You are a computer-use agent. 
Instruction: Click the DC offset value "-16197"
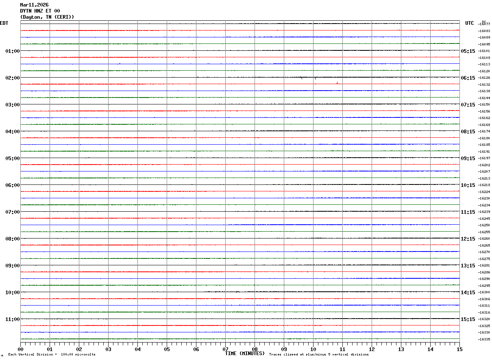[x=484, y=158]
